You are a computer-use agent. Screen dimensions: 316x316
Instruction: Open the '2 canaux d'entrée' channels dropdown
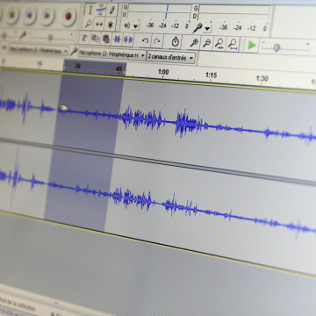[171, 58]
